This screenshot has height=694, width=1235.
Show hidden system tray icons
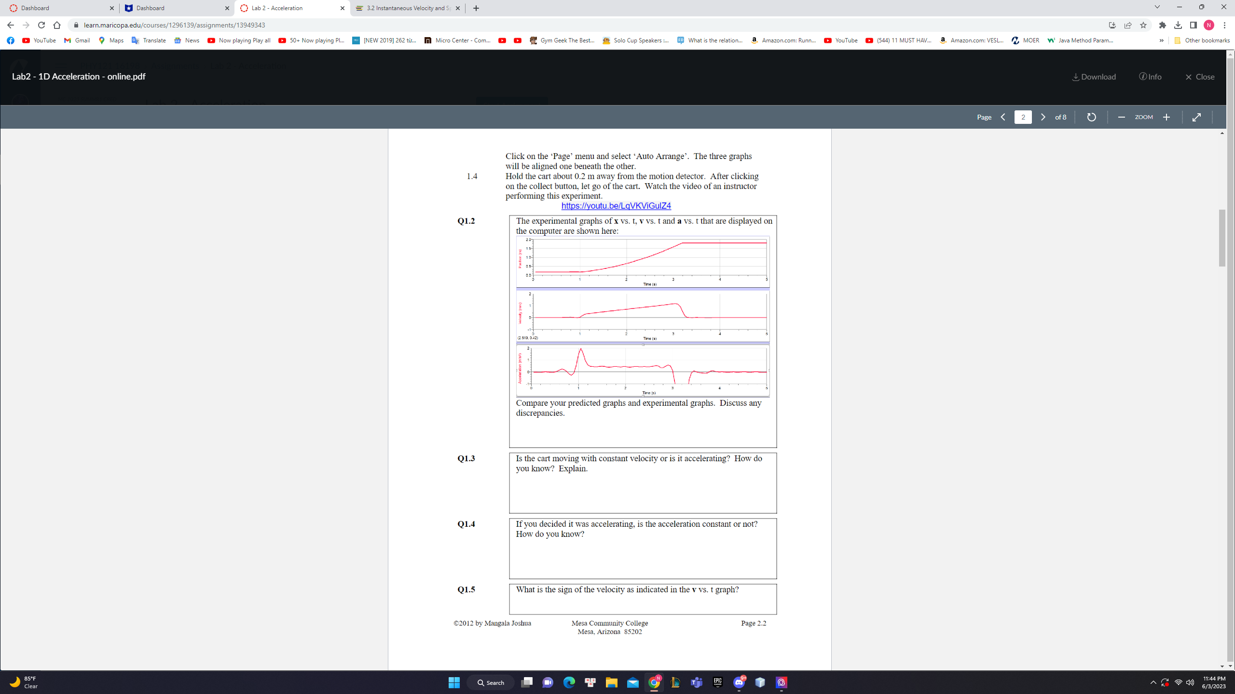click(x=1153, y=682)
